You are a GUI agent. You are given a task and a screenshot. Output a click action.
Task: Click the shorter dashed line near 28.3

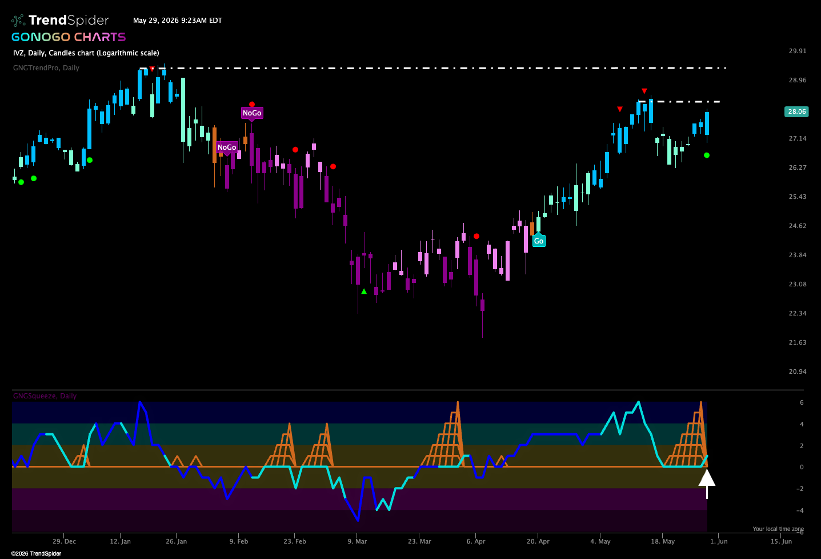pyautogui.click(x=679, y=102)
